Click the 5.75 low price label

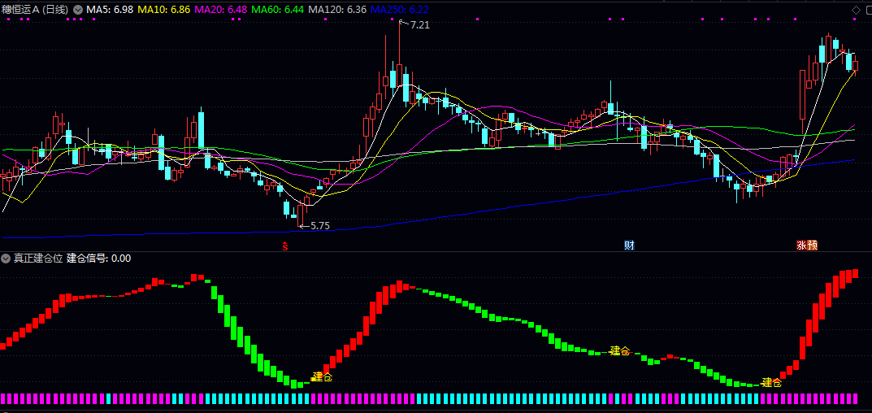[x=319, y=226]
